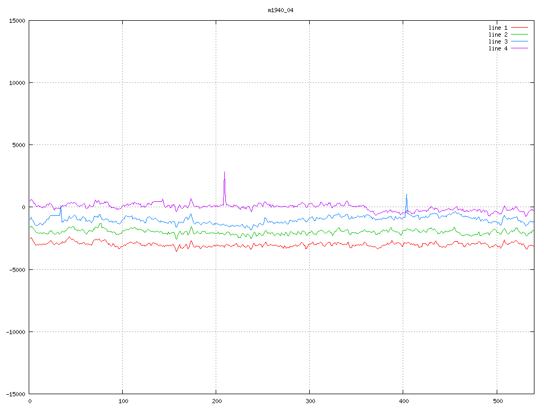Click the tall magenta spike peak near x=200
The image size is (544, 408).
pos(224,172)
